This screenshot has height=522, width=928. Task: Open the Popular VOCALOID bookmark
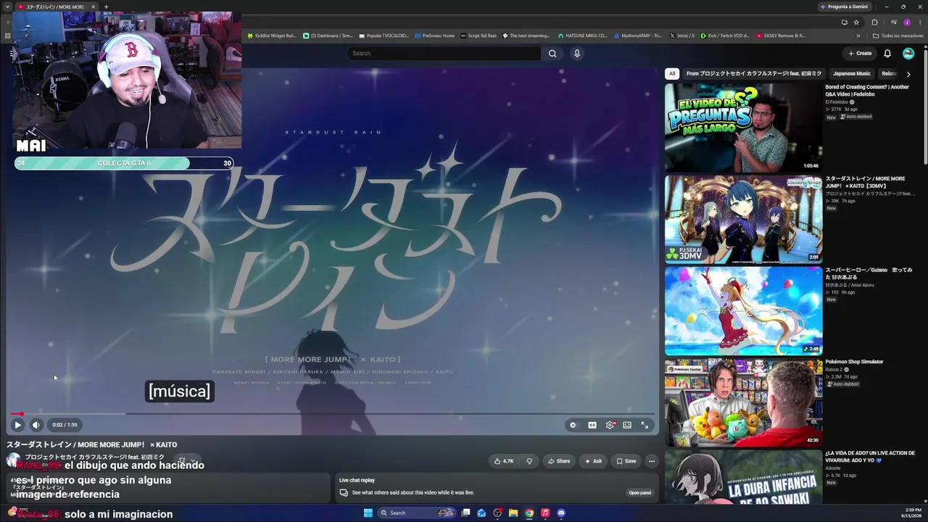click(x=384, y=36)
